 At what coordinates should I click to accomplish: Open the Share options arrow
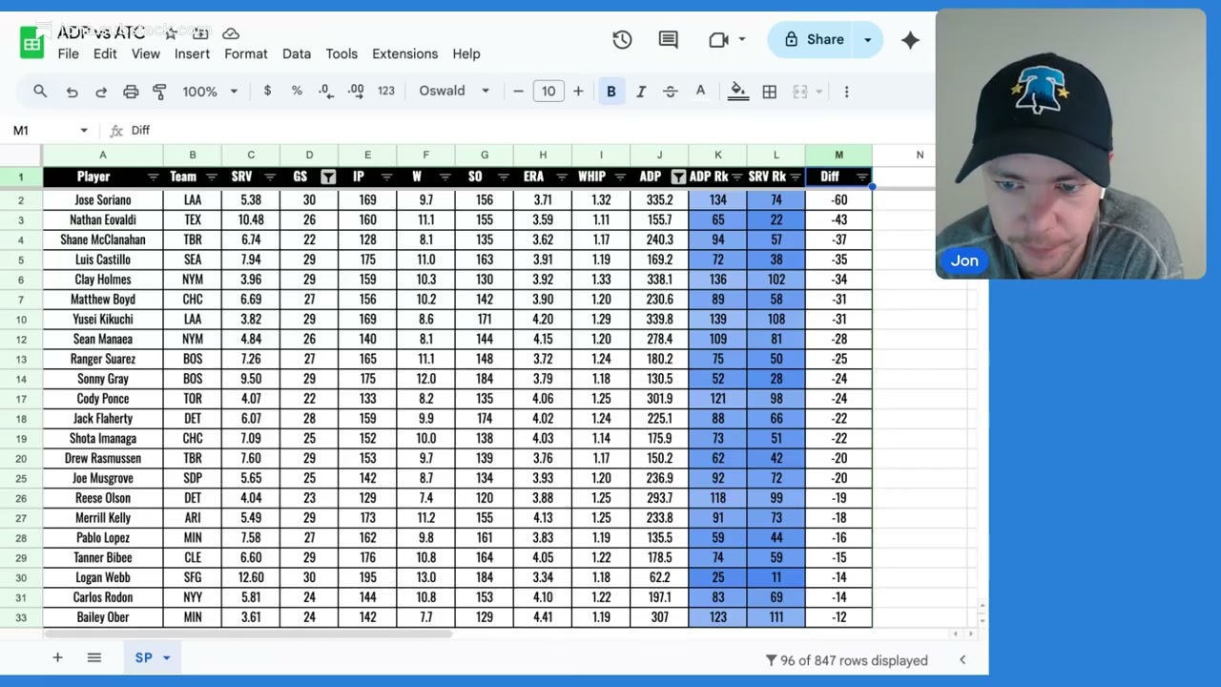click(868, 40)
